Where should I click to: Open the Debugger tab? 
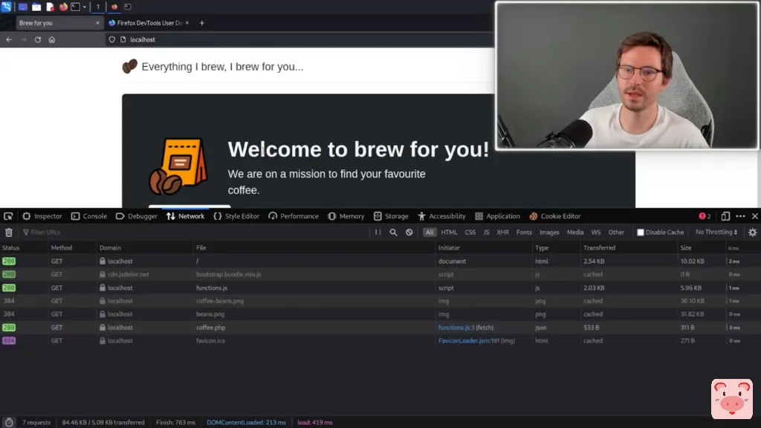pyautogui.click(x=137, y=216)
